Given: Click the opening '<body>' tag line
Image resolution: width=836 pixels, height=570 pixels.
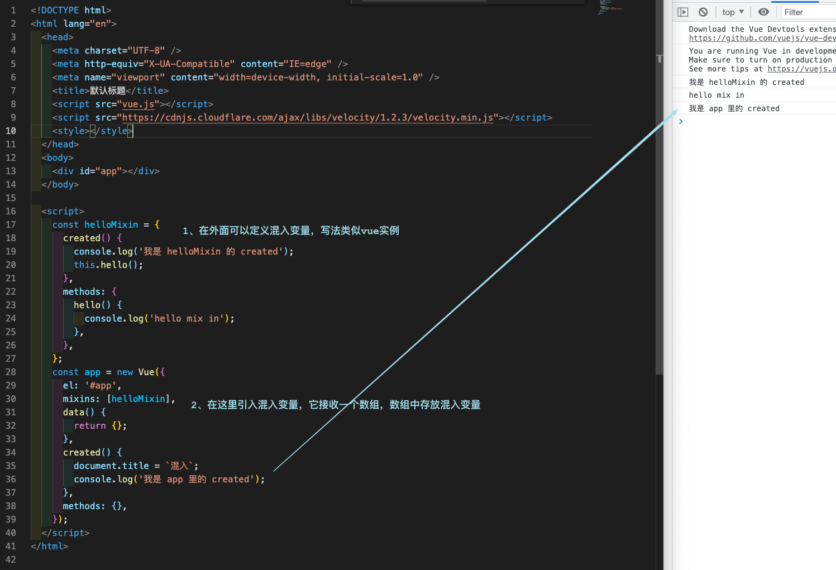Looking at the screenshot, I should pos(58,157).
